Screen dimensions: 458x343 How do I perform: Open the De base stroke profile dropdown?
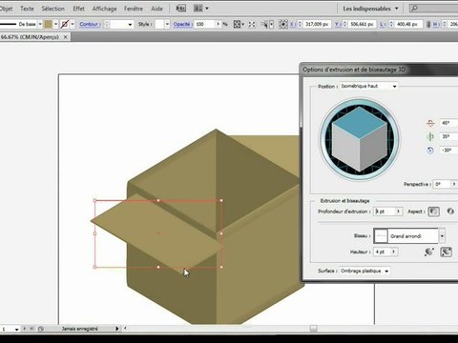tap(40, 24)
